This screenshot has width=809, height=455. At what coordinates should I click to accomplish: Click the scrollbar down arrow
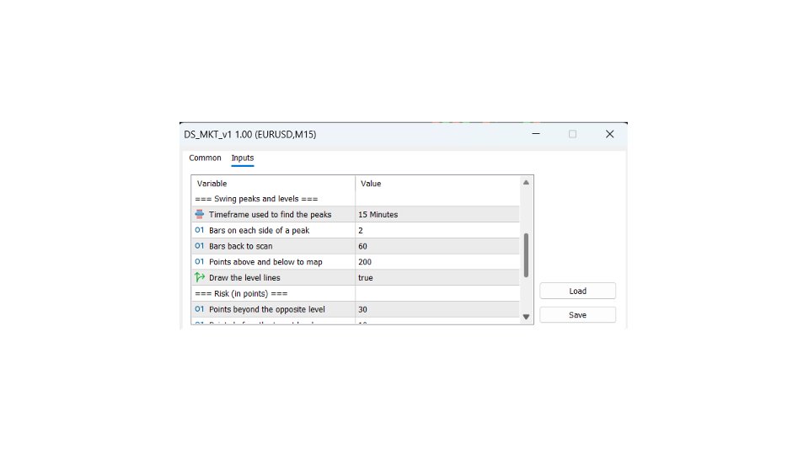[526, 317]
